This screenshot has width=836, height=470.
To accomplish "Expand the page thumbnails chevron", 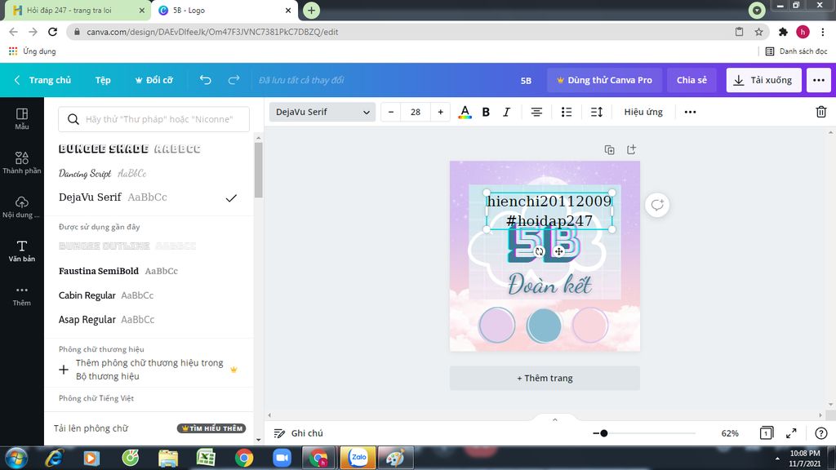I will (554, 420).
